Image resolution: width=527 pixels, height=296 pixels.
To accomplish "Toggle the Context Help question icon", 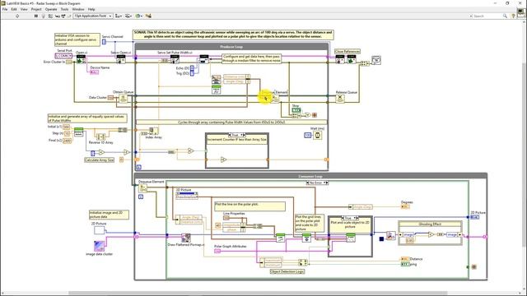I will point(513,16).
